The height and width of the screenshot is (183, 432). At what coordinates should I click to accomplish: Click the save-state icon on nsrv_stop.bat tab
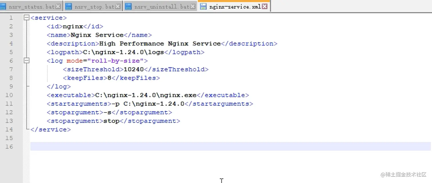click(x=69, y=7)
